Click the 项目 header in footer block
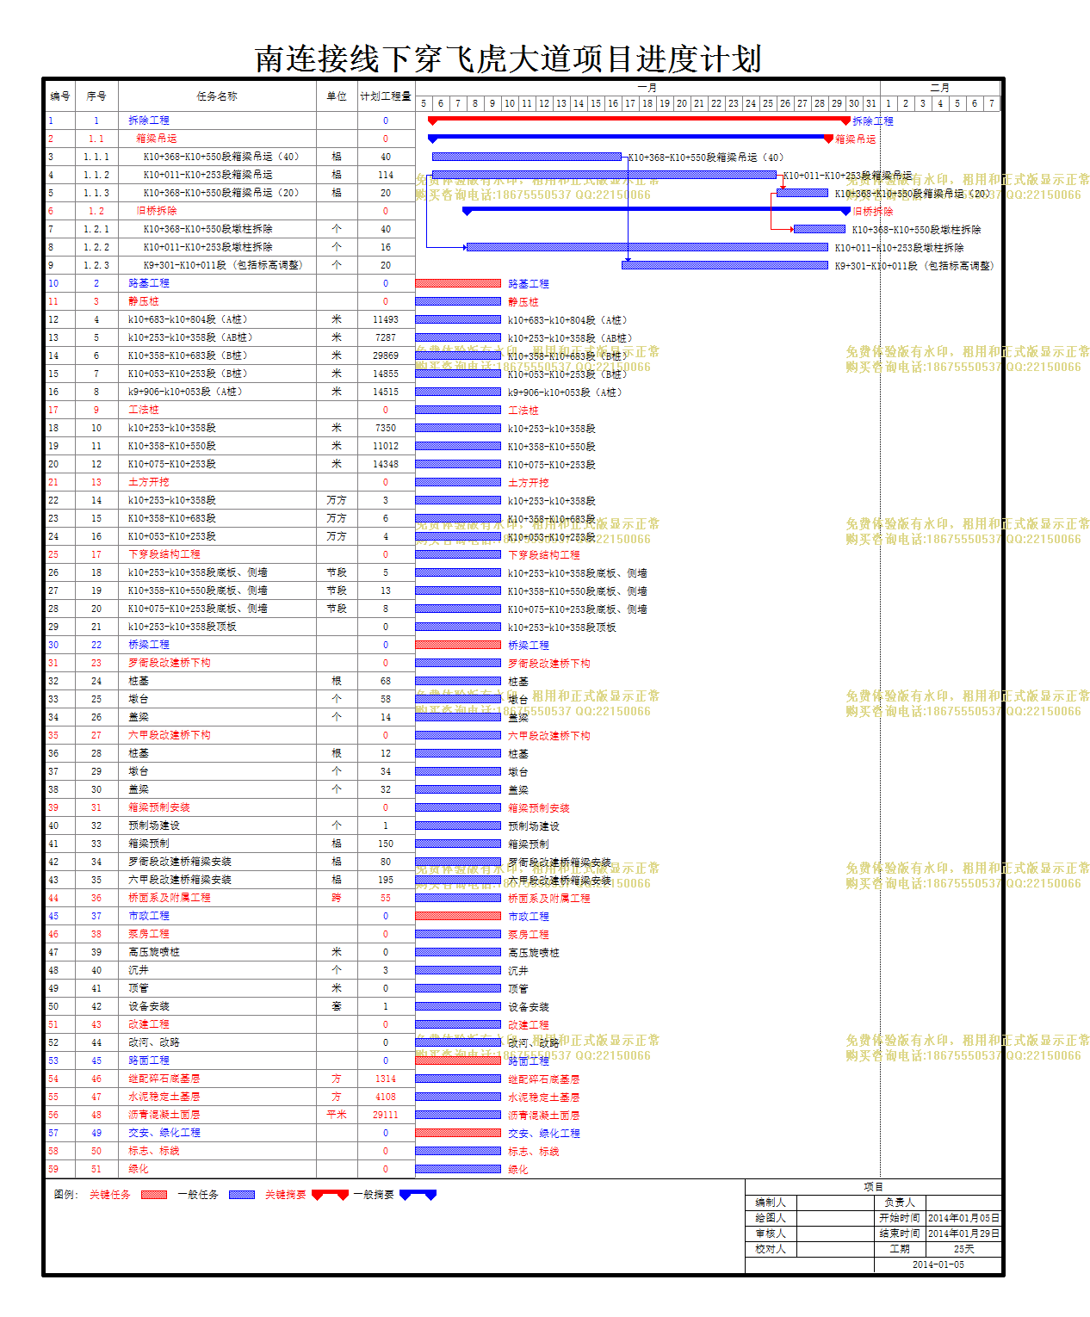 873,1187
